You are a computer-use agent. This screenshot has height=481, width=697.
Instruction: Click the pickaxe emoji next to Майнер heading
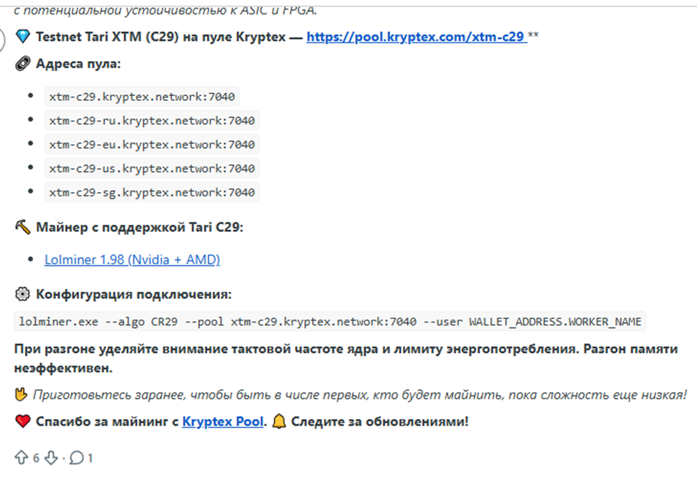pyautogui.click(x=22, y=228)
